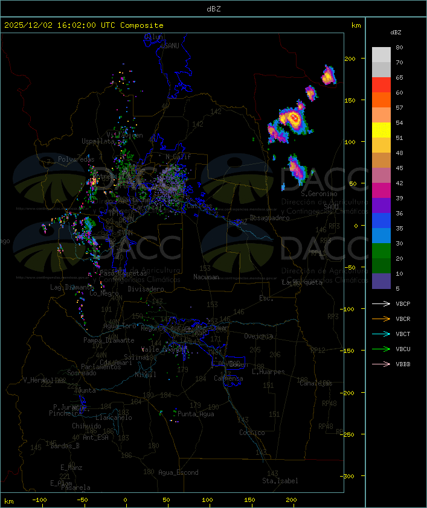The height and width of the screenshot is (508, 427).
Task: Pick the red 65 dBZ legend swatch
Action: [x=381, y=85]
